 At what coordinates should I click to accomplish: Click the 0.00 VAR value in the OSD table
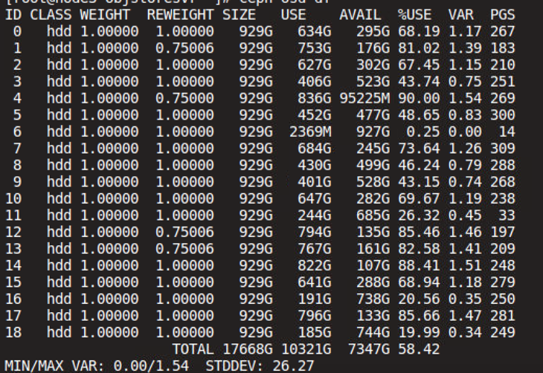coord(465,132)
